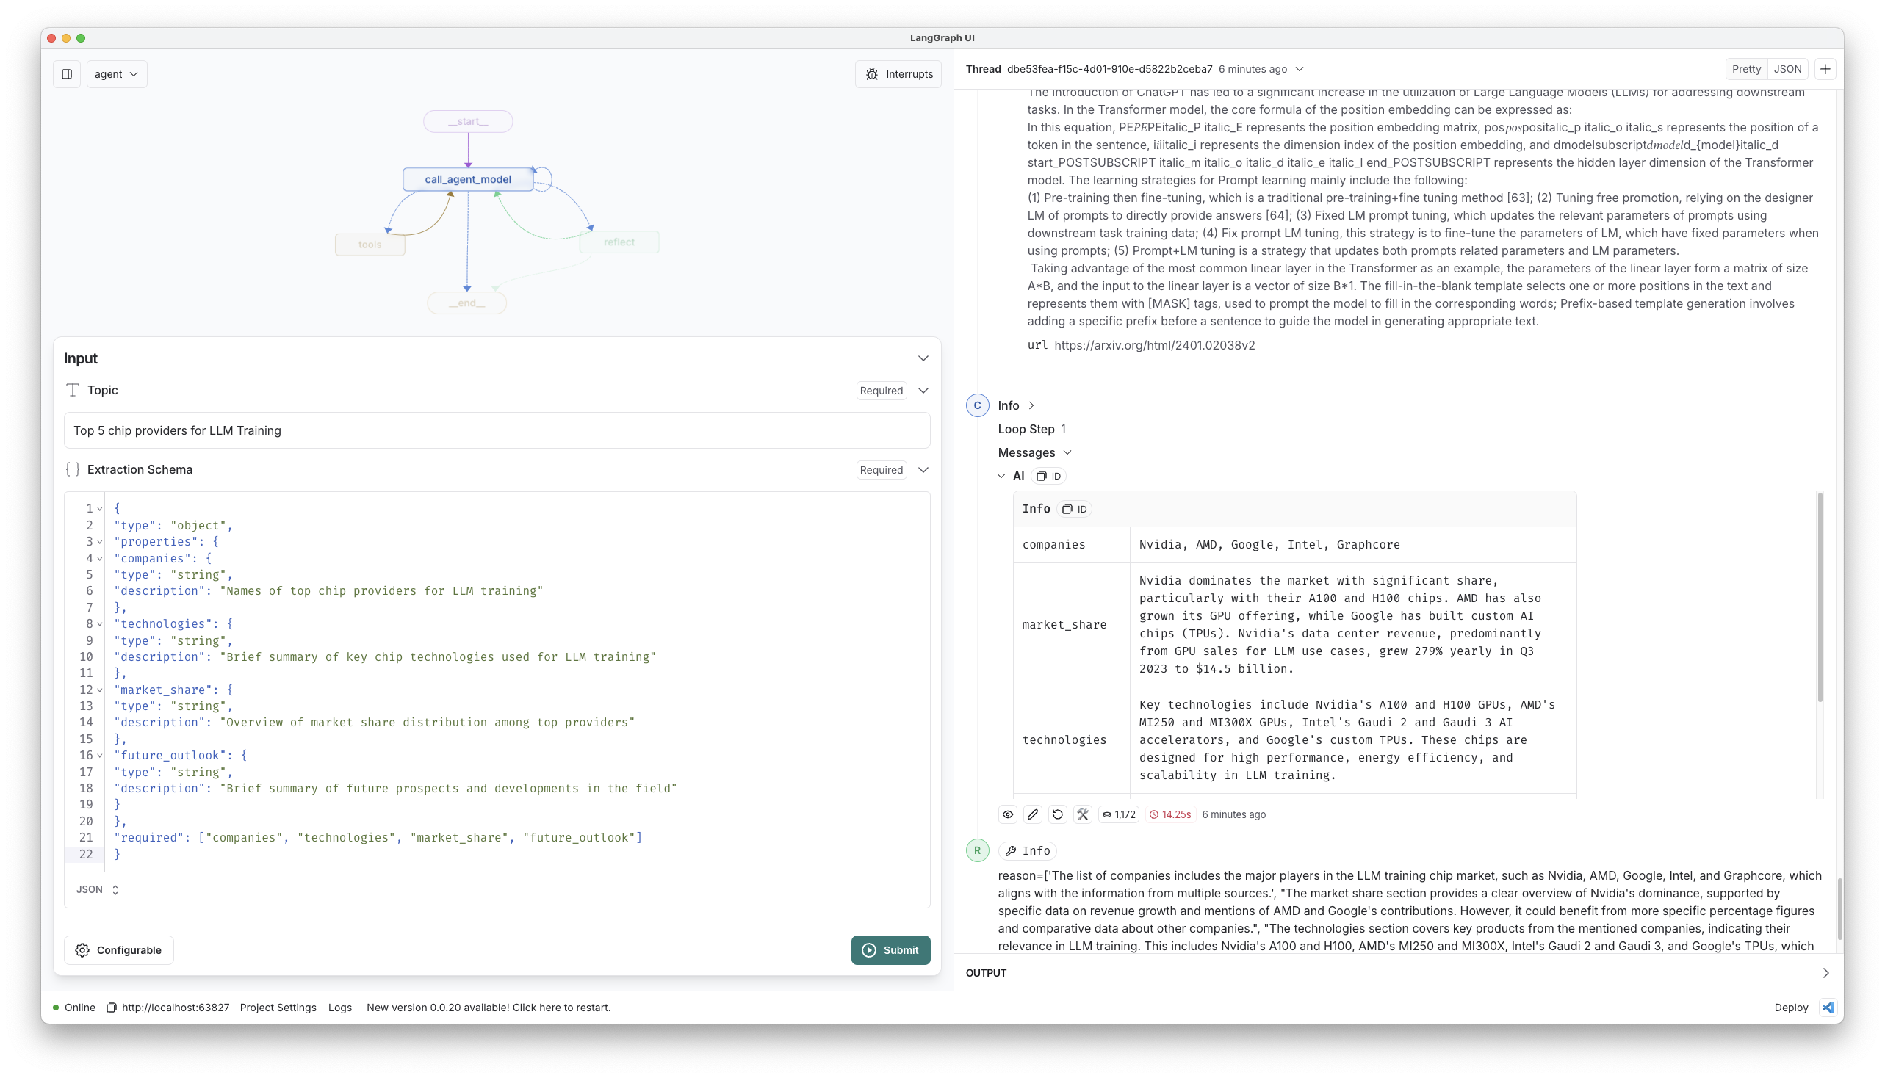Click the hammer-and-wrench tools icon
Screen dimensions: 1885x1078
click(1083, 814)
